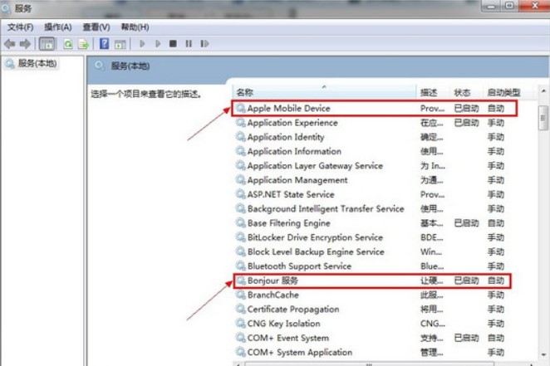This screenshot has width=550, height=366.
Task: Click BDE... description of BitLocker service
Action: point(432,237)
